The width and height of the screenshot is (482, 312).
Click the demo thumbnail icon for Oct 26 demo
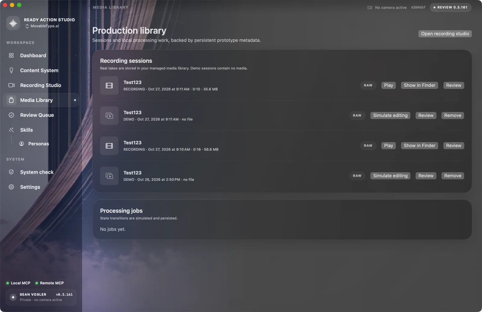click(109, 176)
